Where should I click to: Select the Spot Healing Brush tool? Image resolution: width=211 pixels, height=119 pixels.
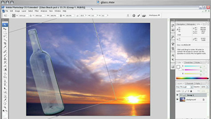pos(5,51)
